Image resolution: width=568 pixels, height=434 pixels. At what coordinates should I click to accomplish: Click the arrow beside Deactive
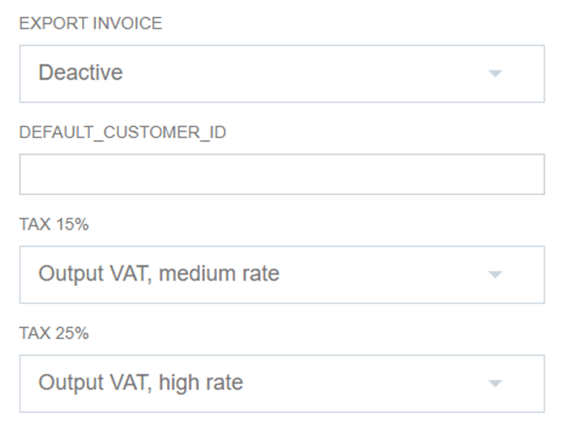click(x=496, y=74)
